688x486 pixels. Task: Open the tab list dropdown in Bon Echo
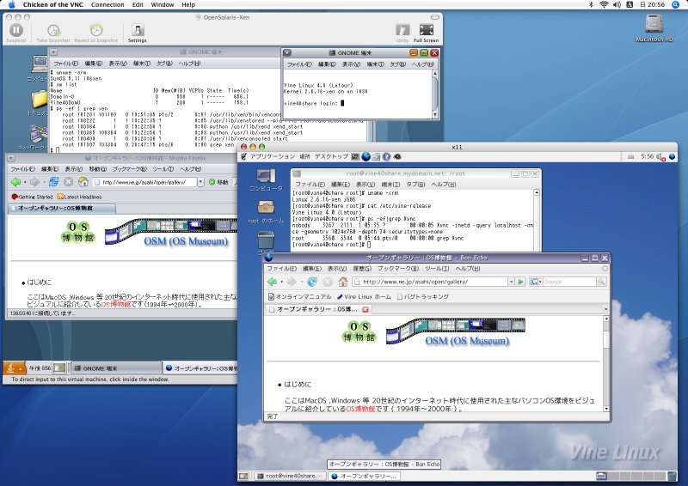pyautogui.click(x=606, y=309)
